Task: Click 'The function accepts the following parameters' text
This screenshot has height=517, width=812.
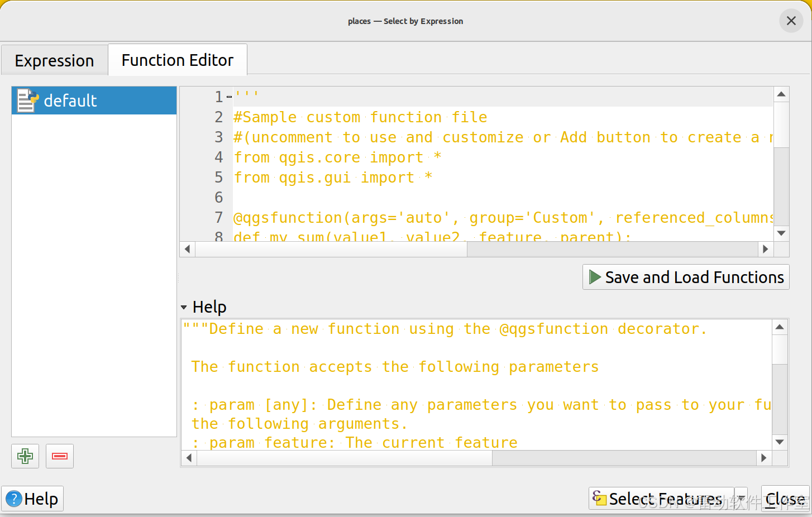Action: tap(395, 367)
